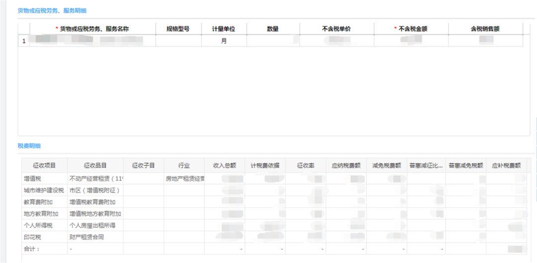Viewport: 537px width, 263px height.
Task: Click the 计量单位 column header
Action: pyautogui.click(x=224, y=29)
